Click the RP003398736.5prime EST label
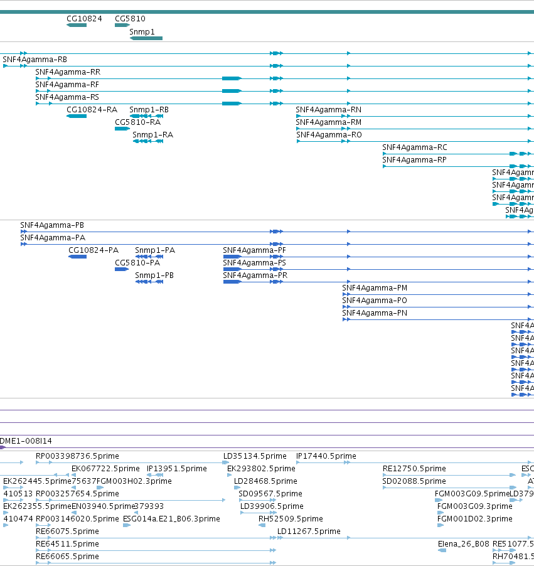 point(77,456)
